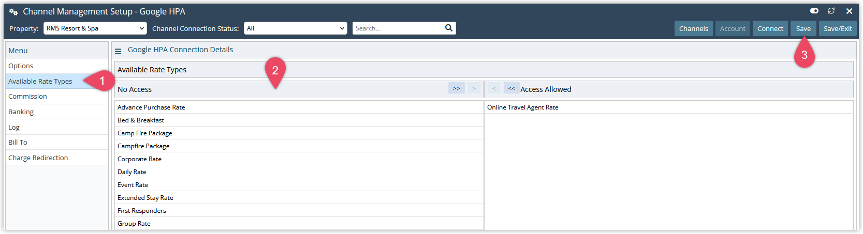This screenshot has height=234, width=863.
Task: Select Camp Fire Package rate type
Action: 299,133
